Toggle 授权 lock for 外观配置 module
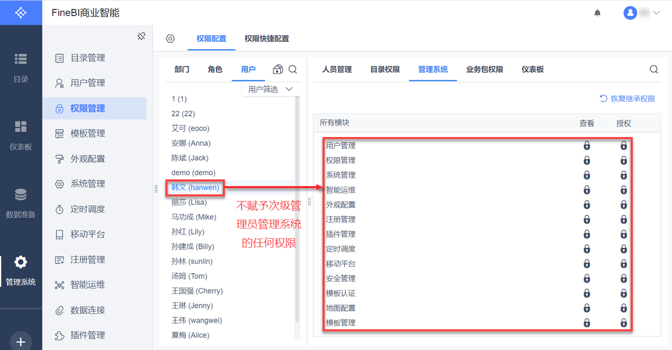The height and width of the screenshot is (350, 672). (x=623, y=205)
